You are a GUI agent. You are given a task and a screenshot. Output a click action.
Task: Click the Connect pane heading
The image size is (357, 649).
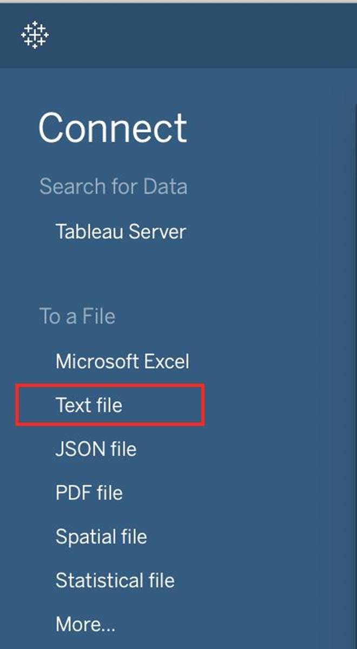point(113,128)
